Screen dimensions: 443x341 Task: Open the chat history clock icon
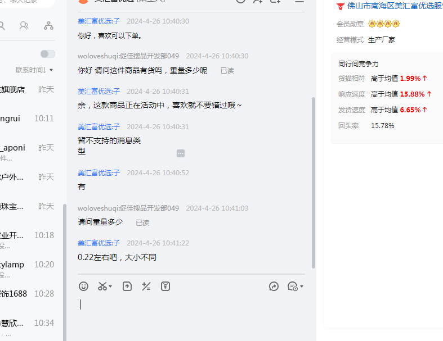coord(293,287)
